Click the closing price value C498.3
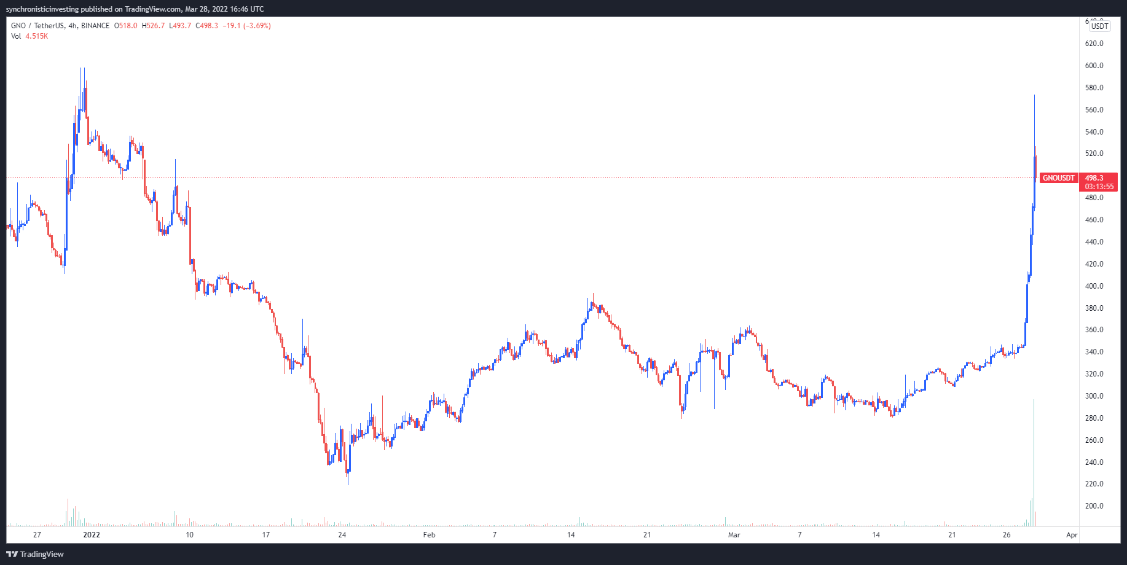This screenshot has height=565, width=1127. click(x=207, y=26)
